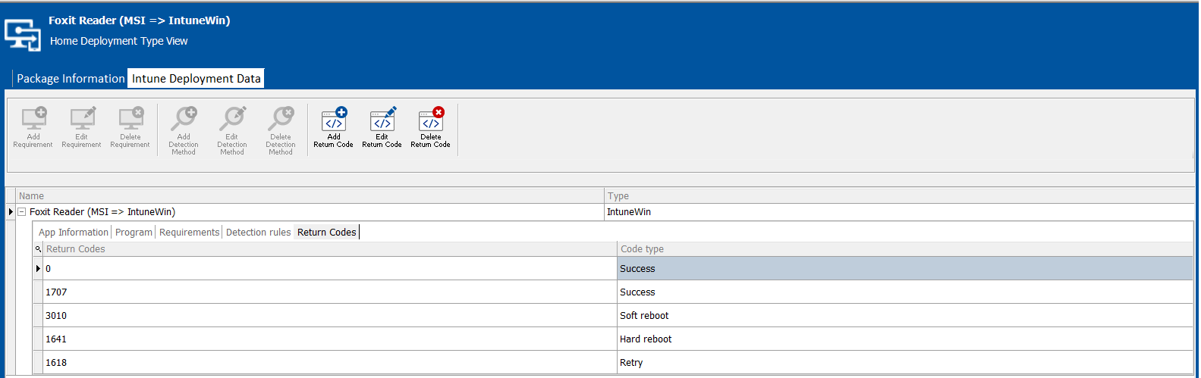1201x378 pixels.
Task: Open the Requirements tab
Action: click(x=189, y=233)
